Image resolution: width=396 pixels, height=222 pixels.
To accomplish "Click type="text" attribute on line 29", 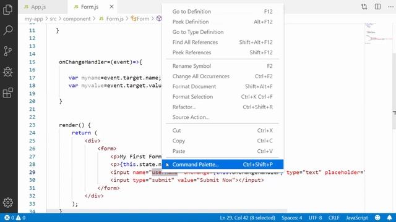I will (x=304, y=173).
